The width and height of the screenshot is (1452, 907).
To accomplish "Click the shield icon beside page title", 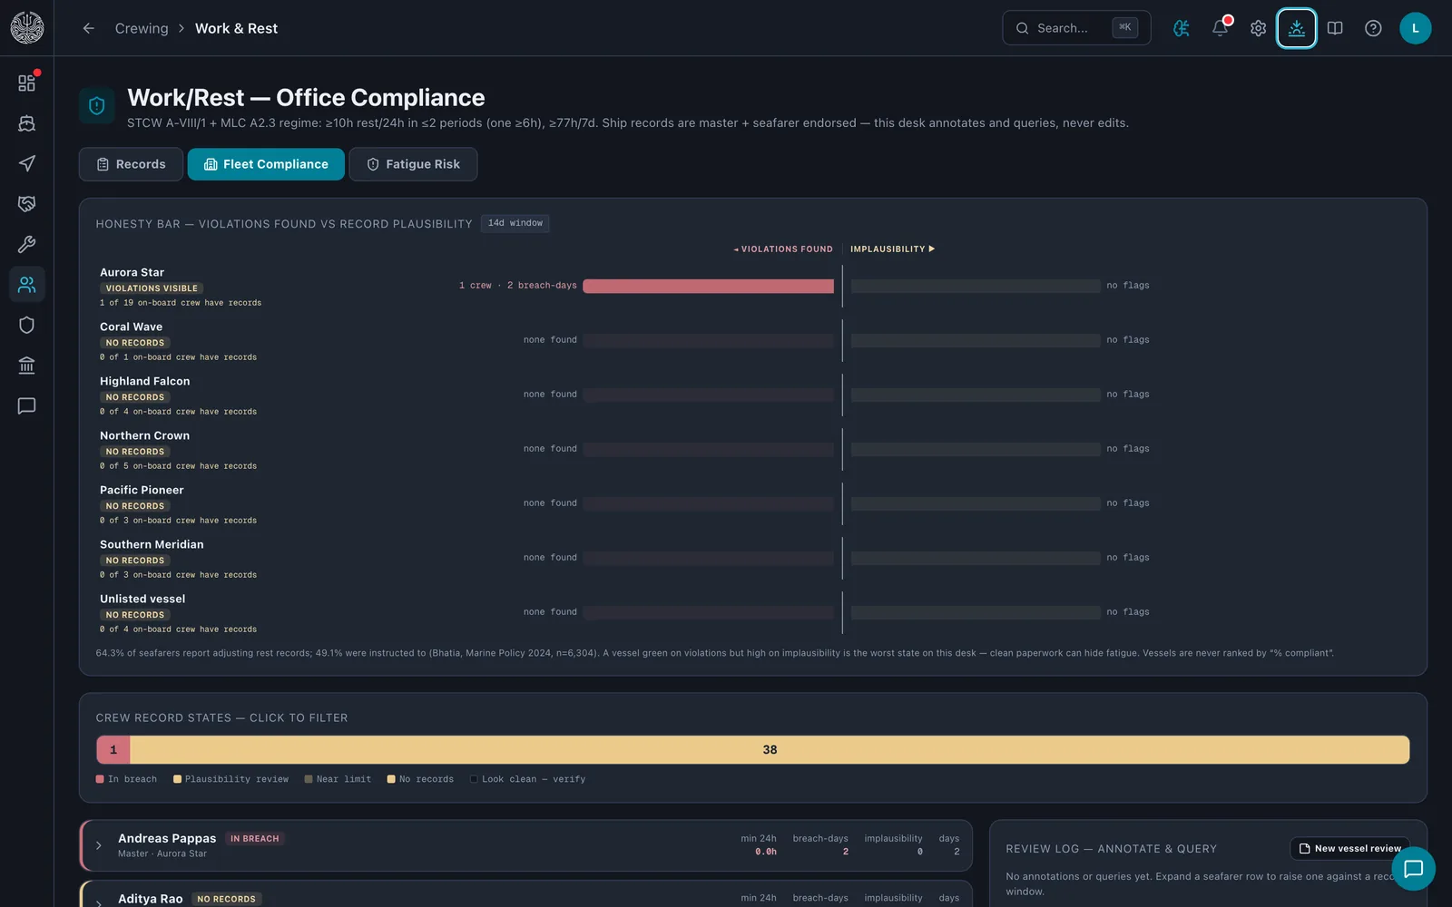I will pos(97,105).
